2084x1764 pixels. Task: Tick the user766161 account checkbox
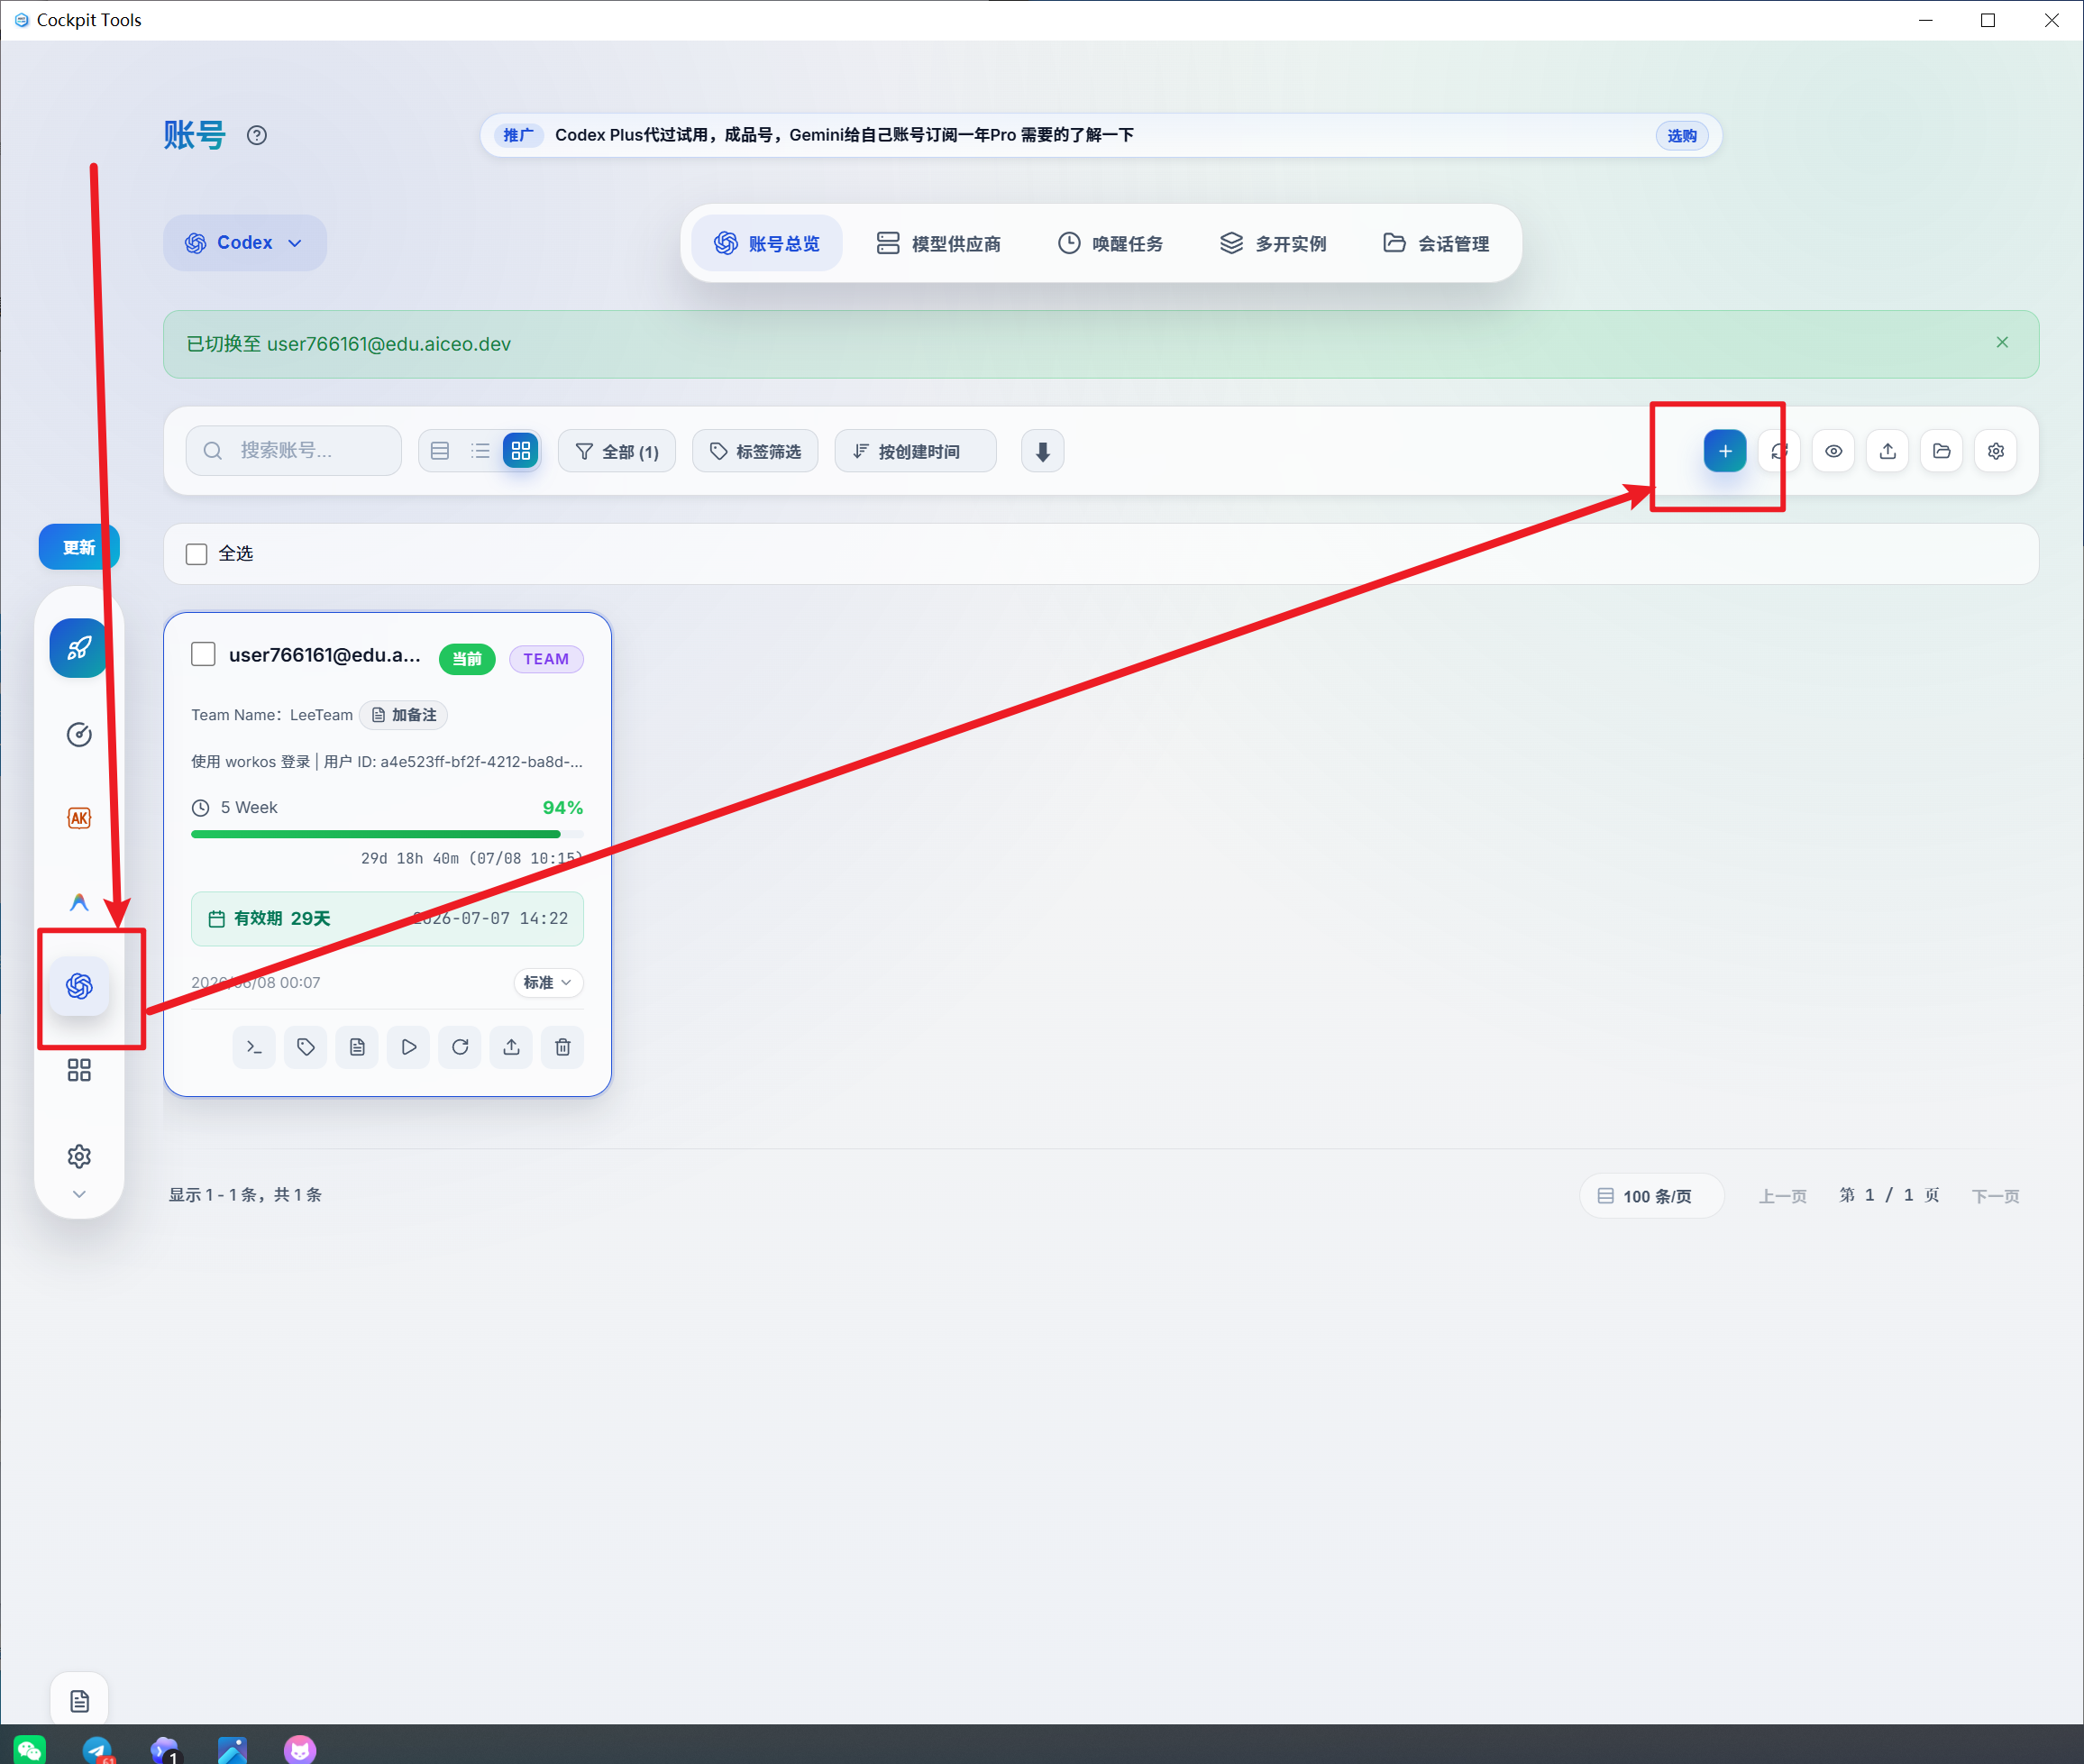pos(203,654)
